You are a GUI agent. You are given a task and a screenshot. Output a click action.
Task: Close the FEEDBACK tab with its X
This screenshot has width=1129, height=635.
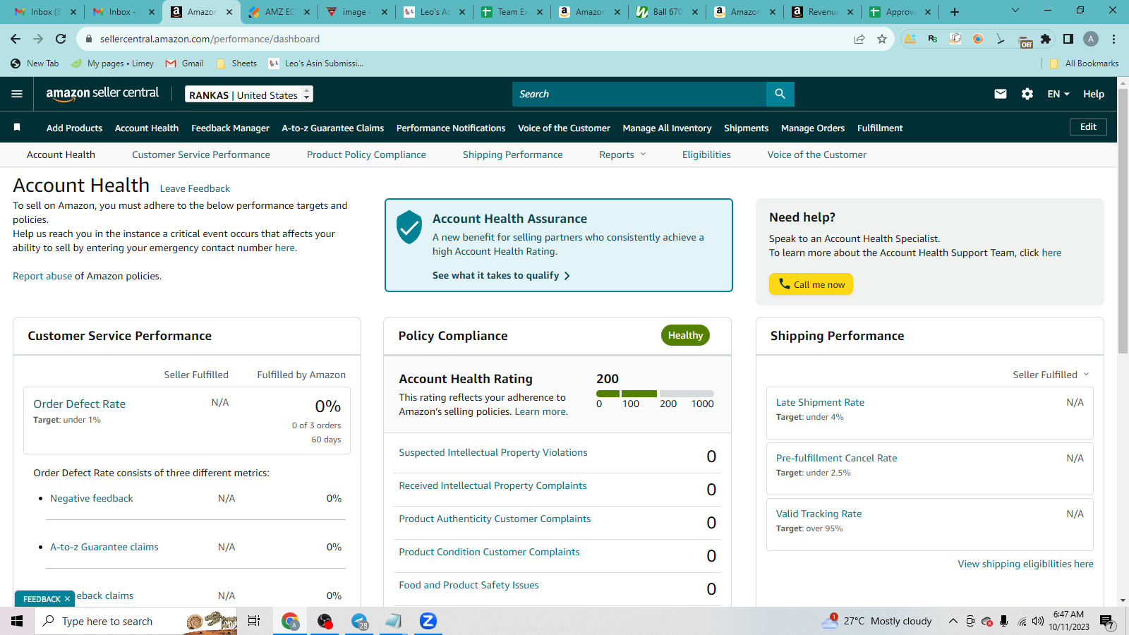(67, 599)
